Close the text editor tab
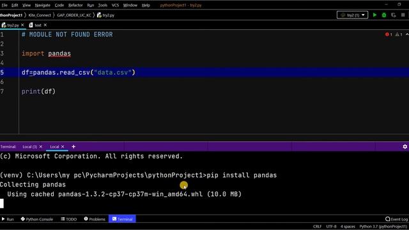This screenshot has height=230, width=409. click(x=45, y=25)
